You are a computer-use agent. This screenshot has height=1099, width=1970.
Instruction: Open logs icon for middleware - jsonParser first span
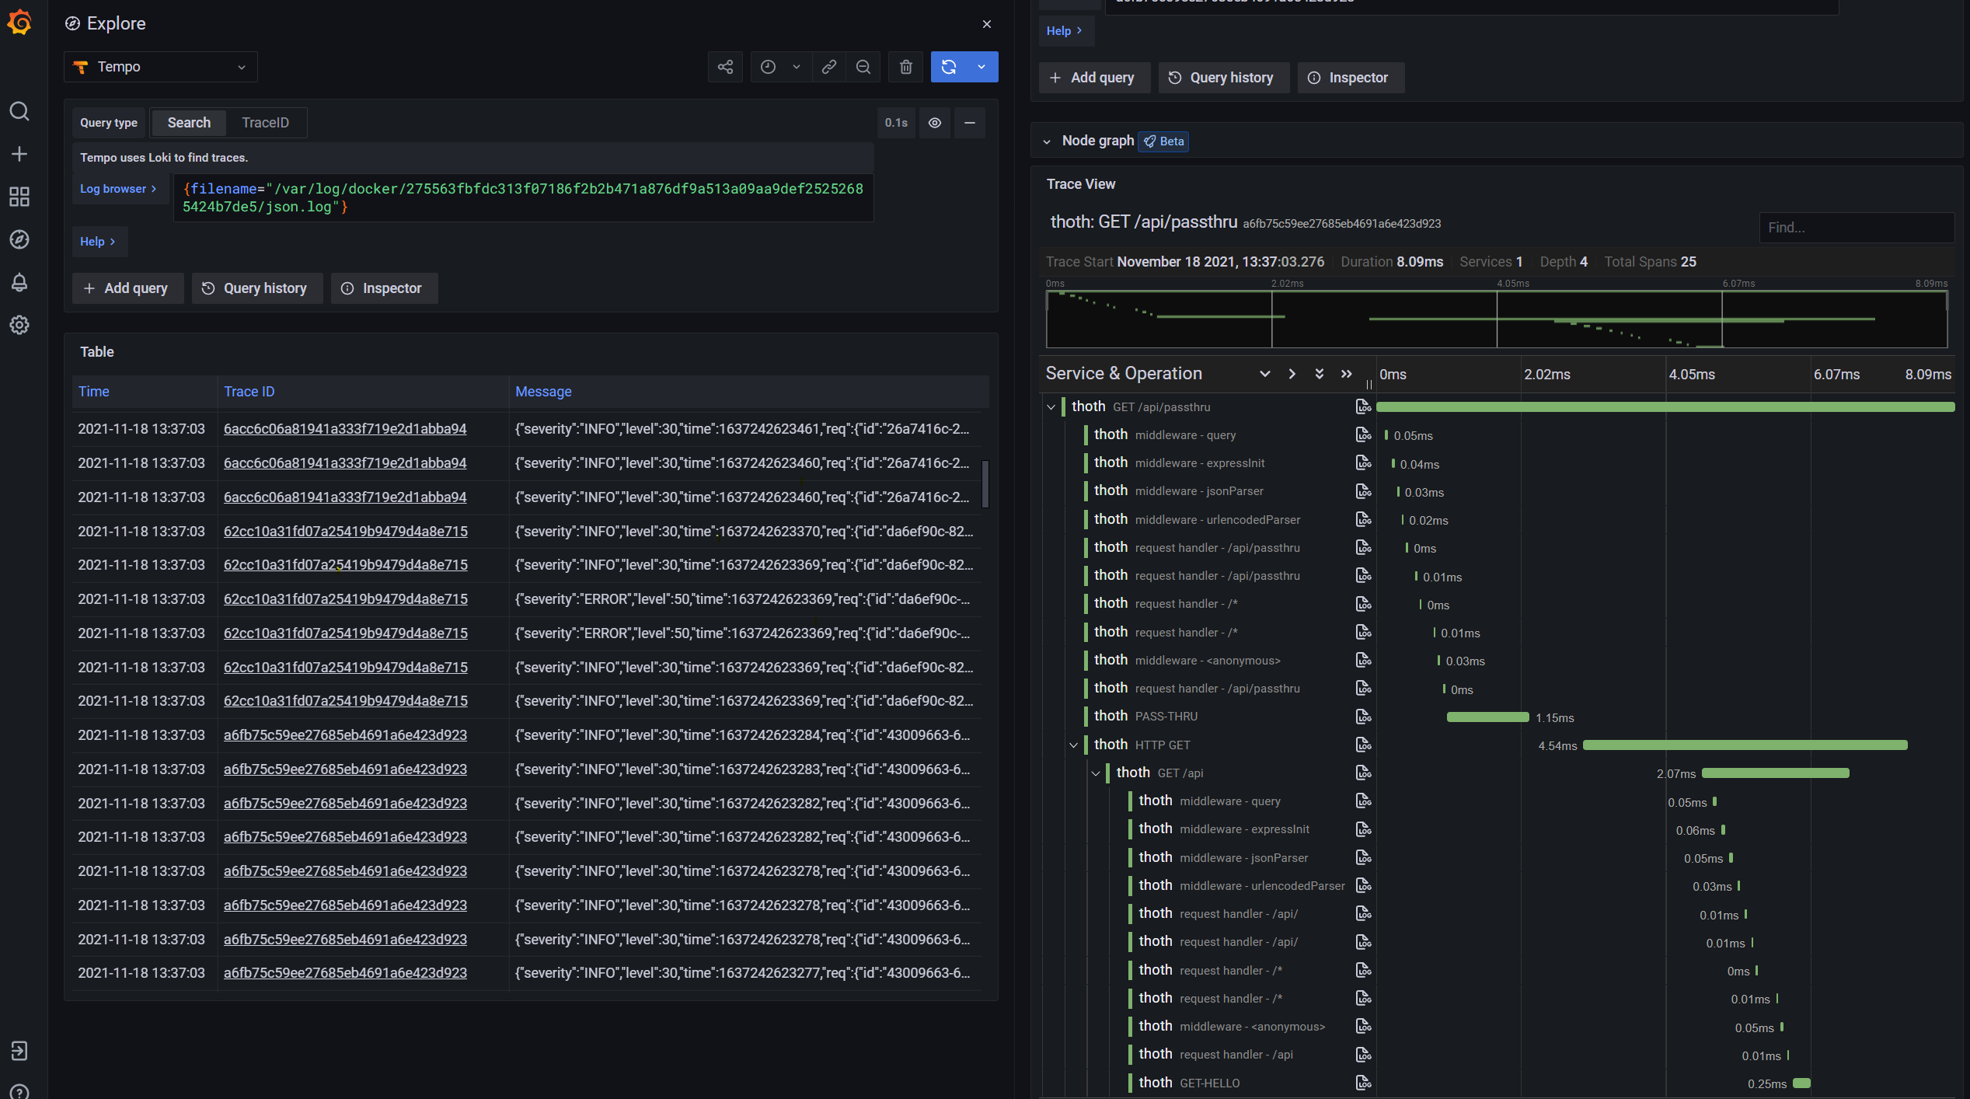click(1363, 491)
